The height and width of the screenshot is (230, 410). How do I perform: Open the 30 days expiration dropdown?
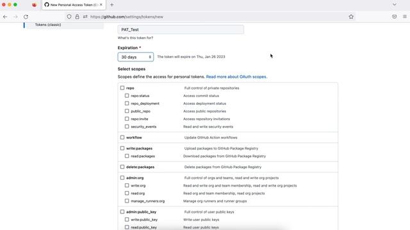point(136,57)
